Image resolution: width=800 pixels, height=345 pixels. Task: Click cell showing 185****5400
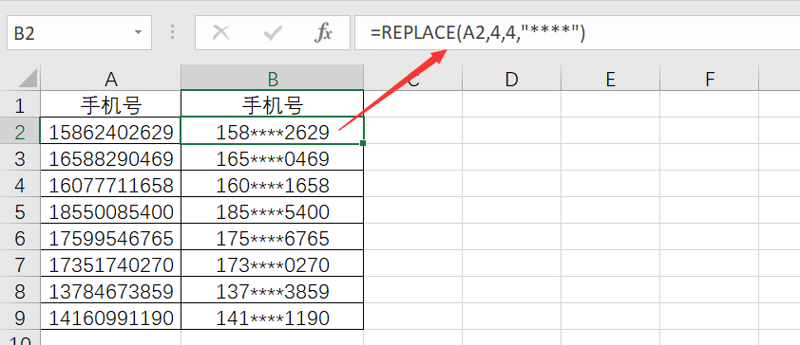273,210
